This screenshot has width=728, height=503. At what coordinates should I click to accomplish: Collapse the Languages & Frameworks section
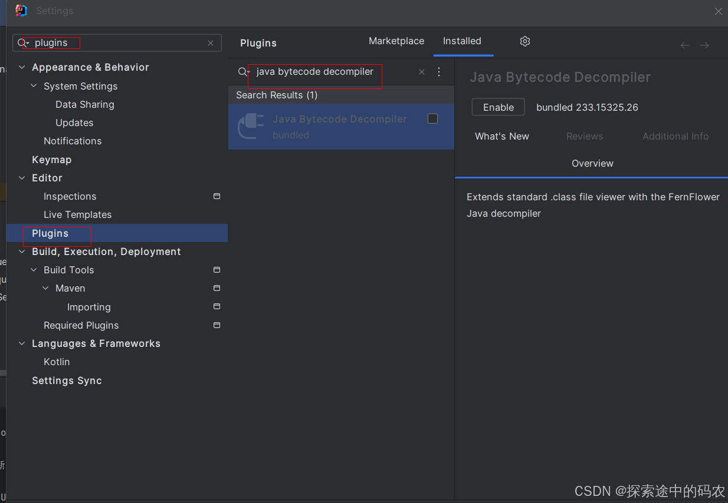coord(22,343)
